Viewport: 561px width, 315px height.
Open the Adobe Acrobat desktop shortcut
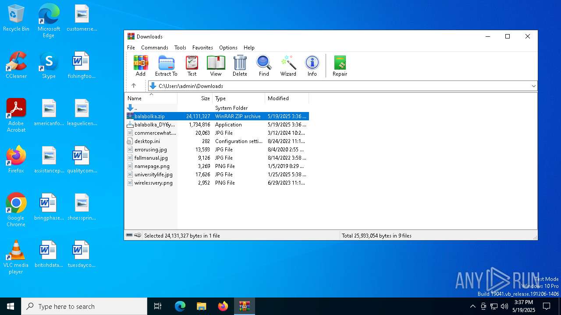(x=16, y=115)
